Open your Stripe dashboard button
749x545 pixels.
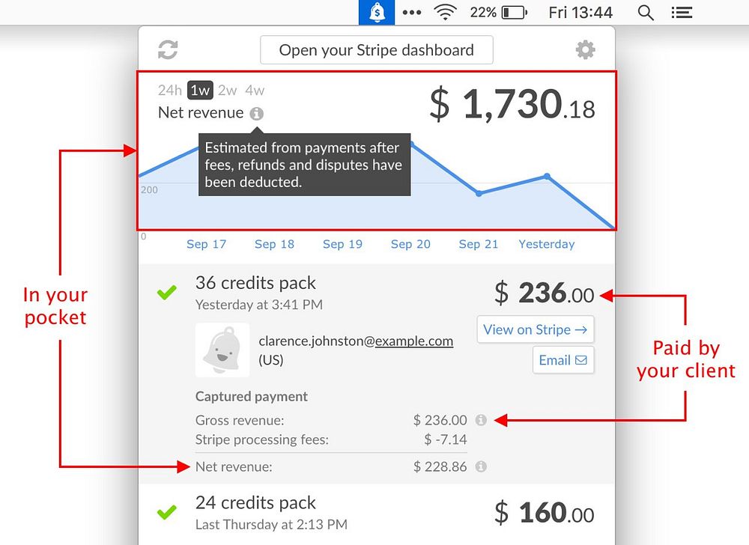[x=377, y=49]
